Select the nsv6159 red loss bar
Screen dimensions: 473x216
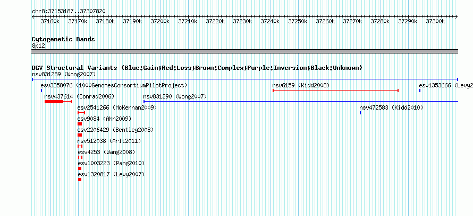point(335,91)
